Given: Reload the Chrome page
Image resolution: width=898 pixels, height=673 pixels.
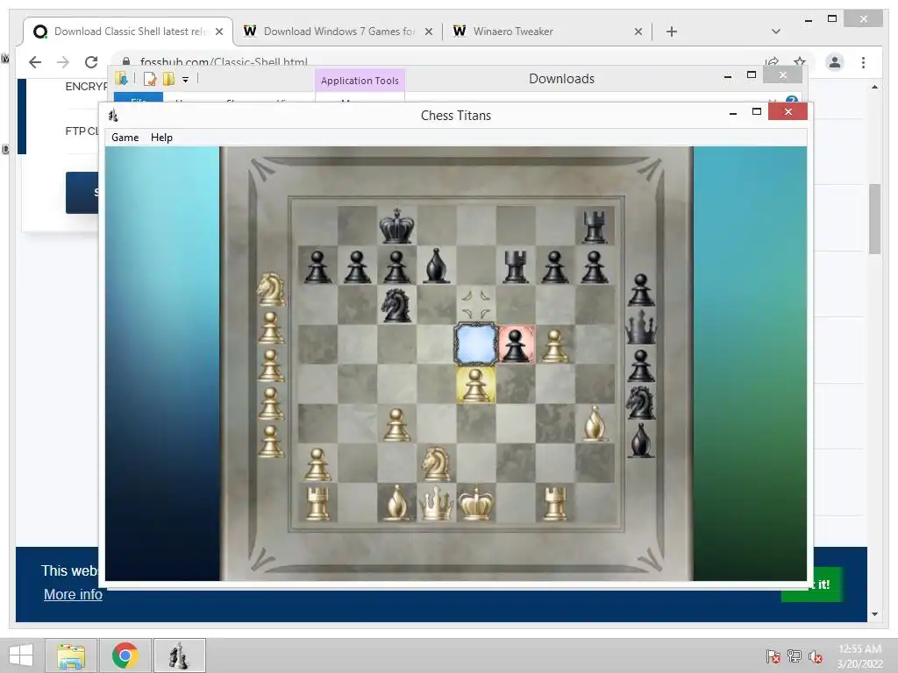Looking at the screenshot, I should (x=91, y=62).
